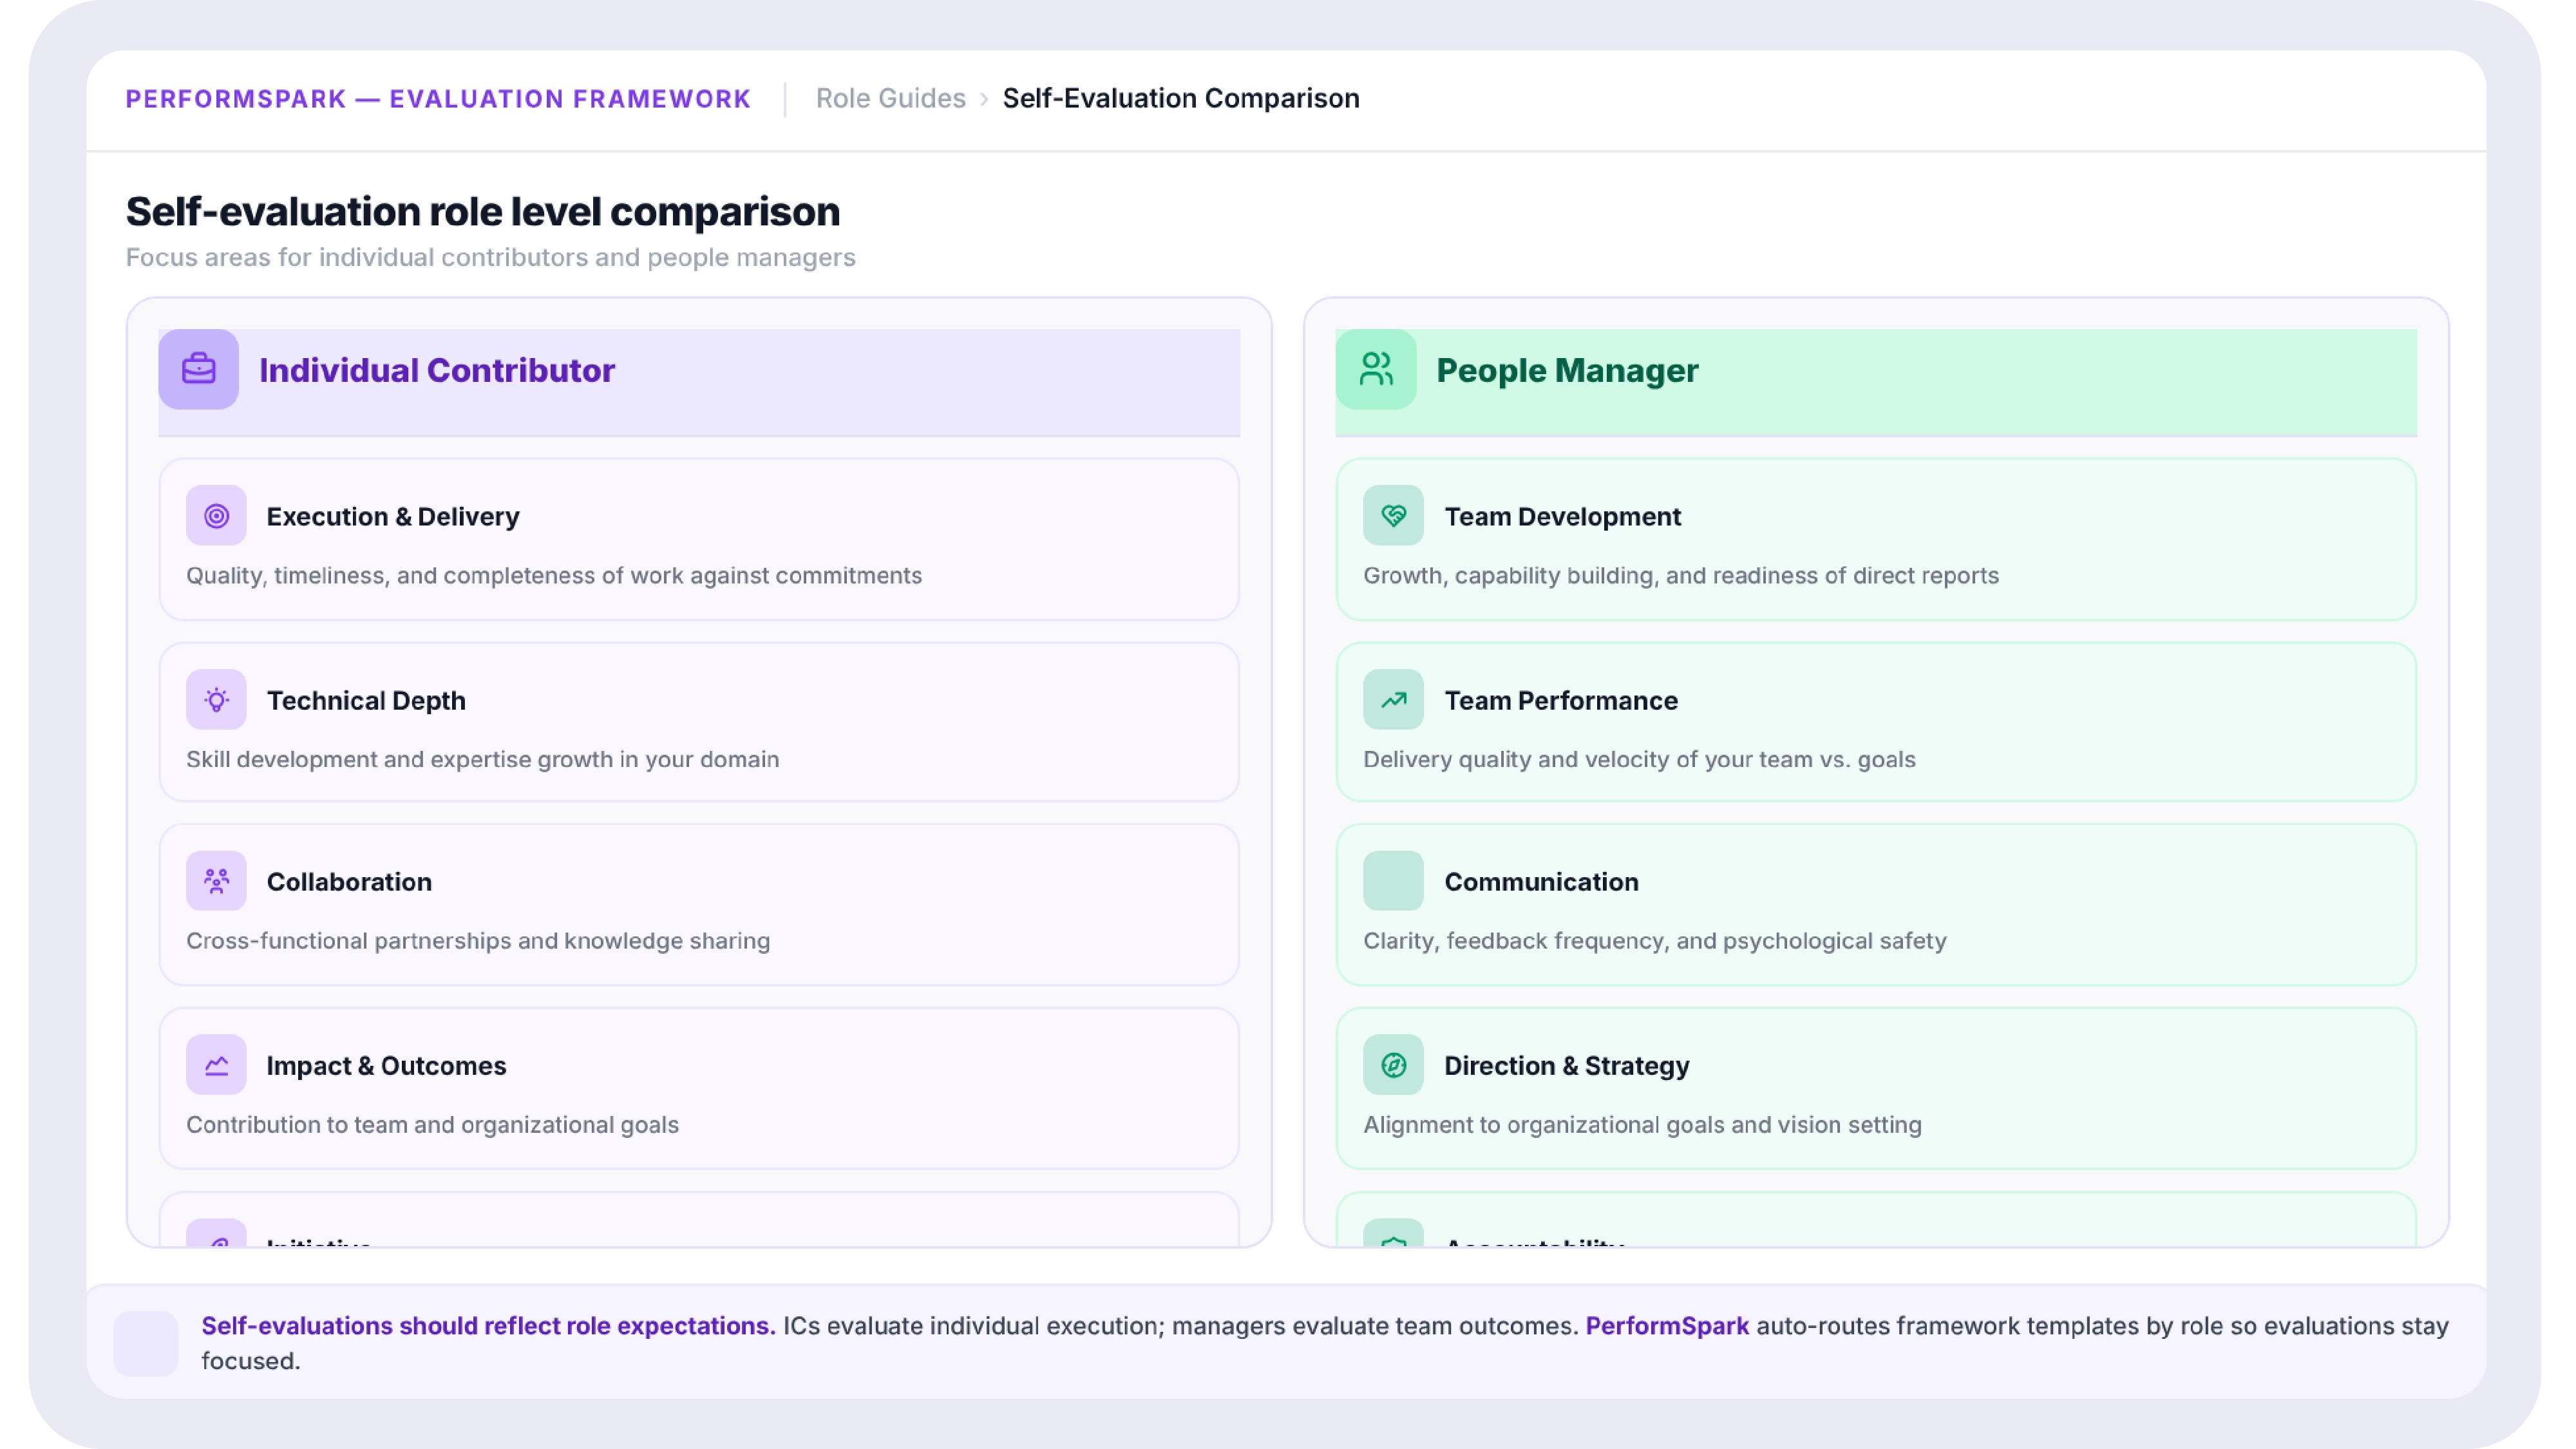Click the Collaboration title
2576x1449 pixels.
click(349, 882)
